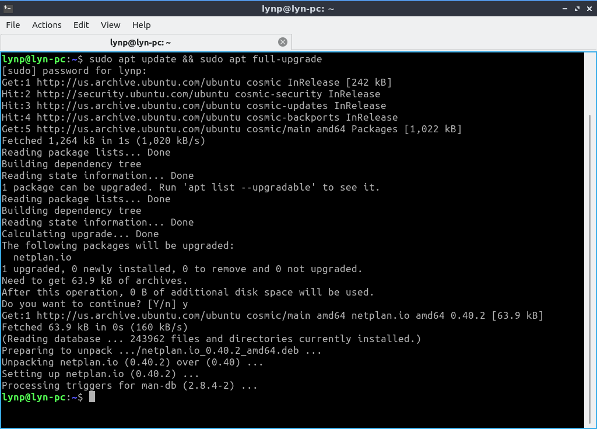
Task: Close the terminal window
Action: point(589,9)
